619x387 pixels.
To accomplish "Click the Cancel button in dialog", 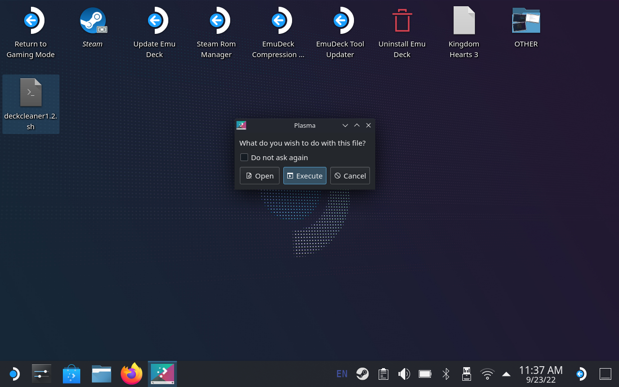I will (350, 176).
